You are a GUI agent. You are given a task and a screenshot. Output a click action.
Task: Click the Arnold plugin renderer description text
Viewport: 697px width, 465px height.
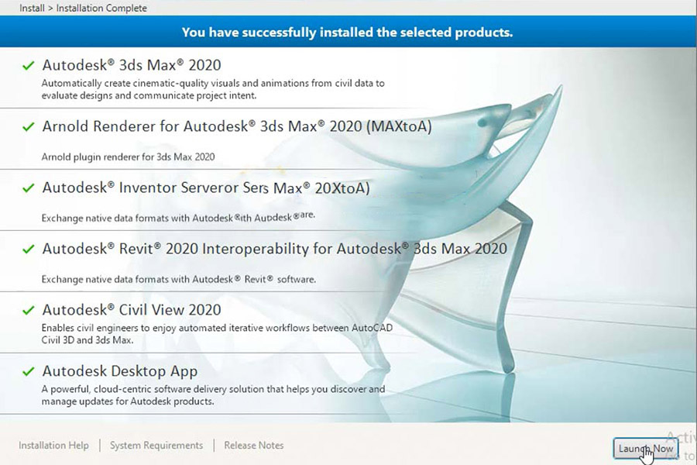(128, 157)
